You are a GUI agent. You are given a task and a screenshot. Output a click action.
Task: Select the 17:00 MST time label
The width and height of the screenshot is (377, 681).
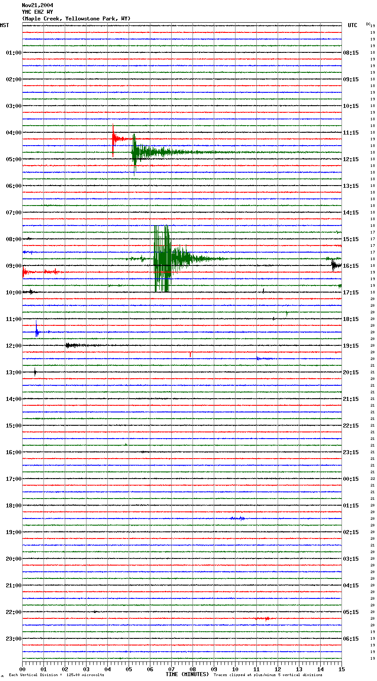[14, 479]
